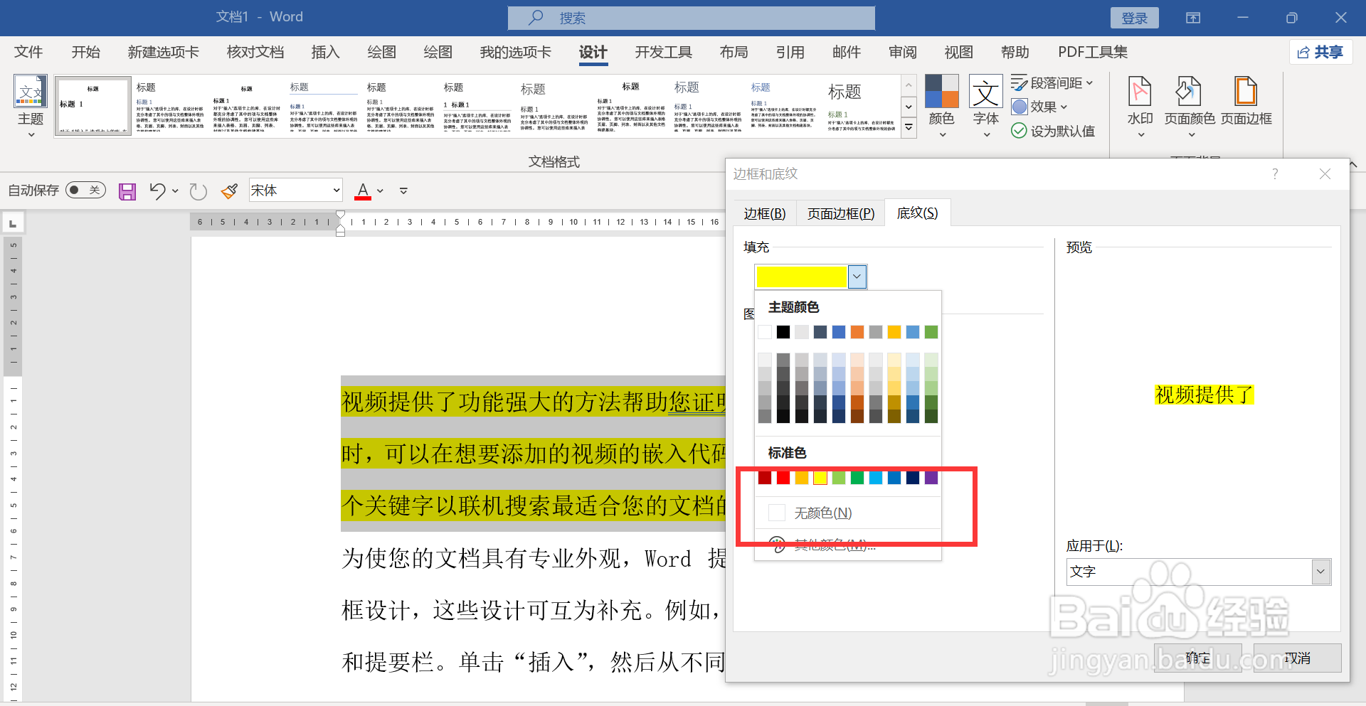Open the customize quick access toolbar arrow
The height and width of the screenshot is (706, 1366).
click(x=403, y=191)
